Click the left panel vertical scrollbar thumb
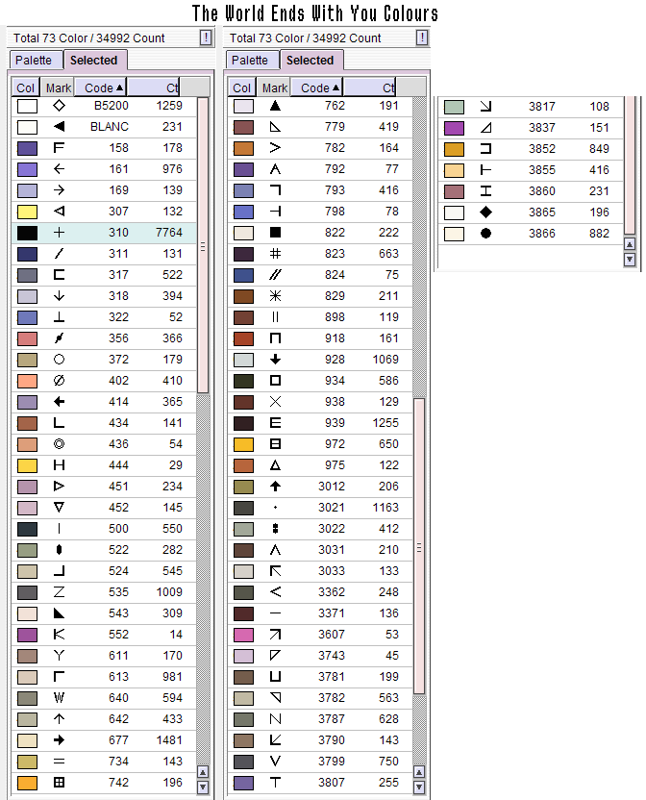The width and height of the screenshot is (646, 800). tap(203, 245)
